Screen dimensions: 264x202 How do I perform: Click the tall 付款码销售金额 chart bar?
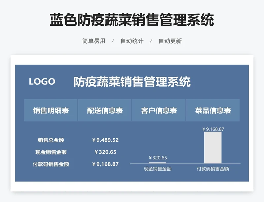tap(213, 148)
